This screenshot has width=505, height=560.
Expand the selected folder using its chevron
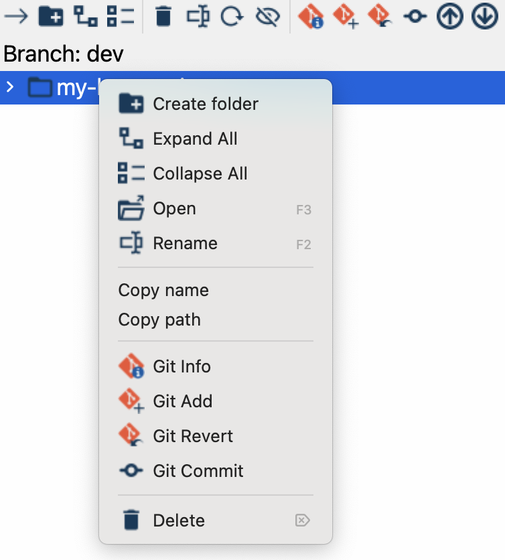pos(10,87)
